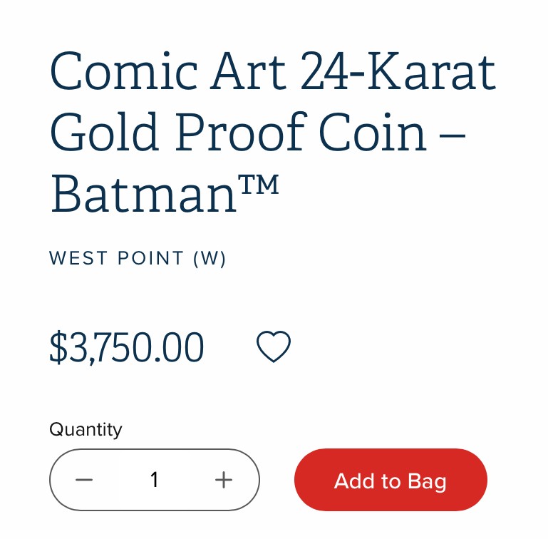Reduce item count by one
Image resolution: width=548 pixels, height=539 pixels.
coord(84,480)
